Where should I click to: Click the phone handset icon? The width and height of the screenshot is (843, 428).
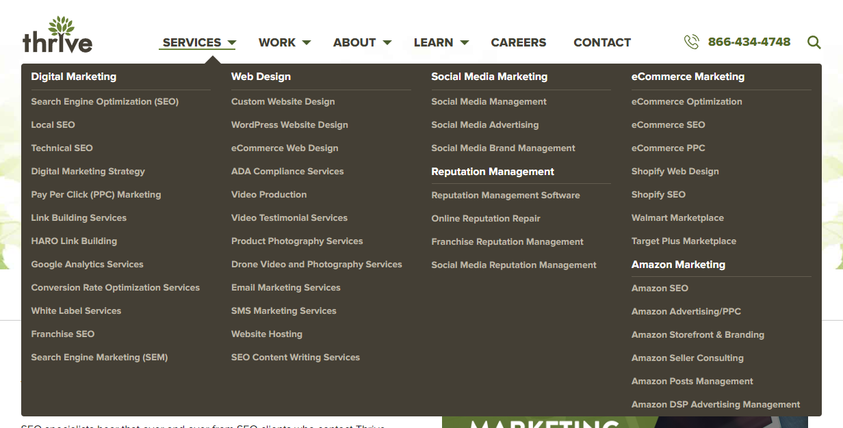click(x=692, y=42)
